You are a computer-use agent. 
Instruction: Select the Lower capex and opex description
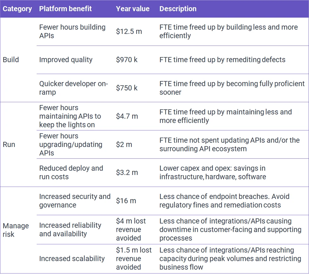[x=213, y=173]
